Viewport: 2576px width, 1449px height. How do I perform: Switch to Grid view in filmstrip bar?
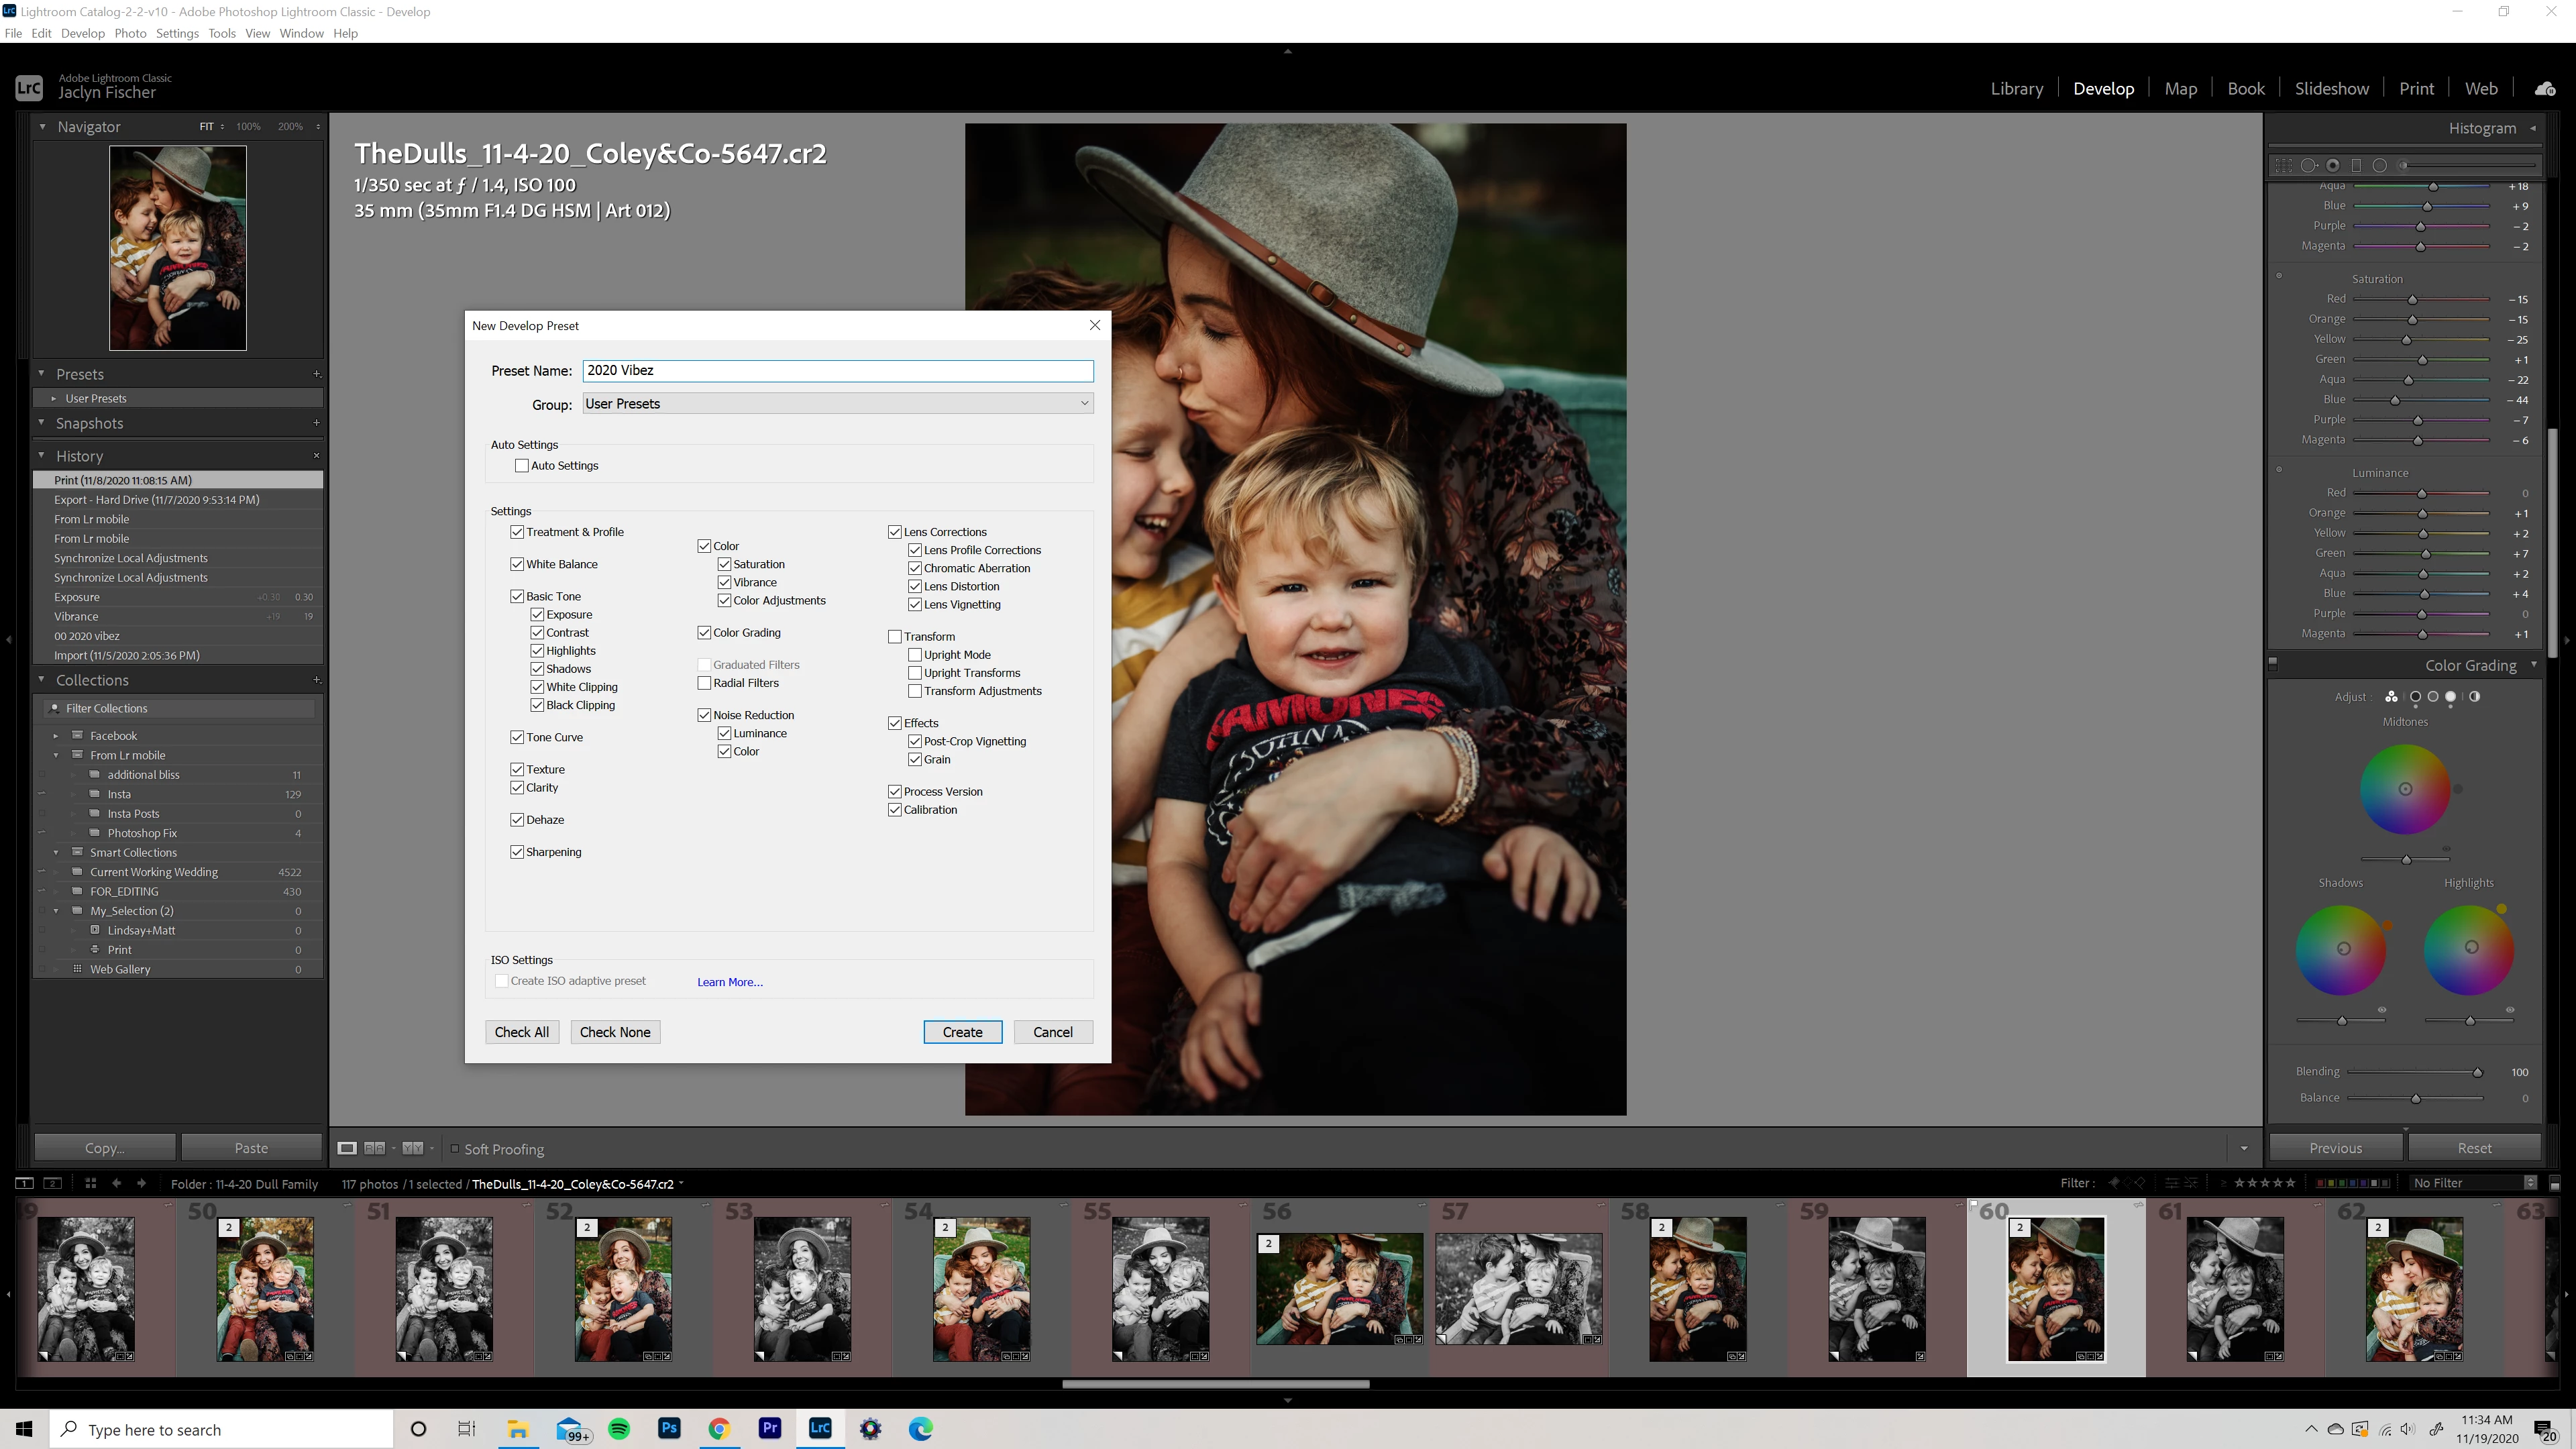pos(90,1183)
